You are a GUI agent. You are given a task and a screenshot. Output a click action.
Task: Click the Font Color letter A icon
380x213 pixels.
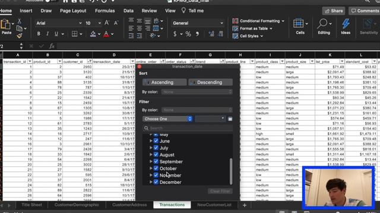106,34
